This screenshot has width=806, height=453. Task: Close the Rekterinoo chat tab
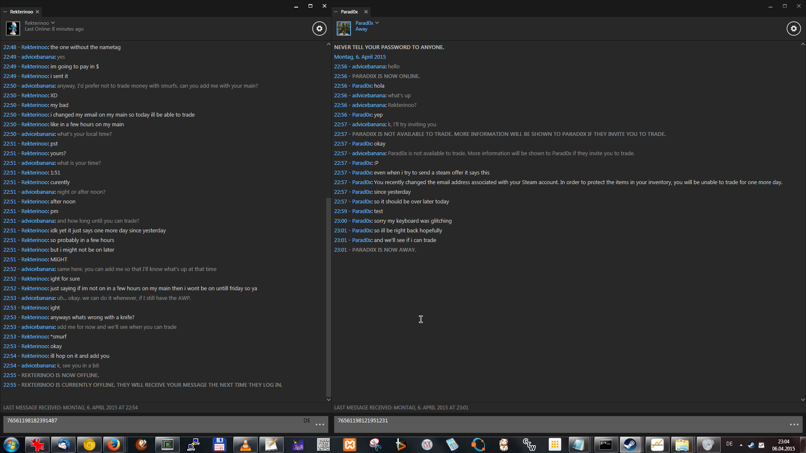[37, 12]
